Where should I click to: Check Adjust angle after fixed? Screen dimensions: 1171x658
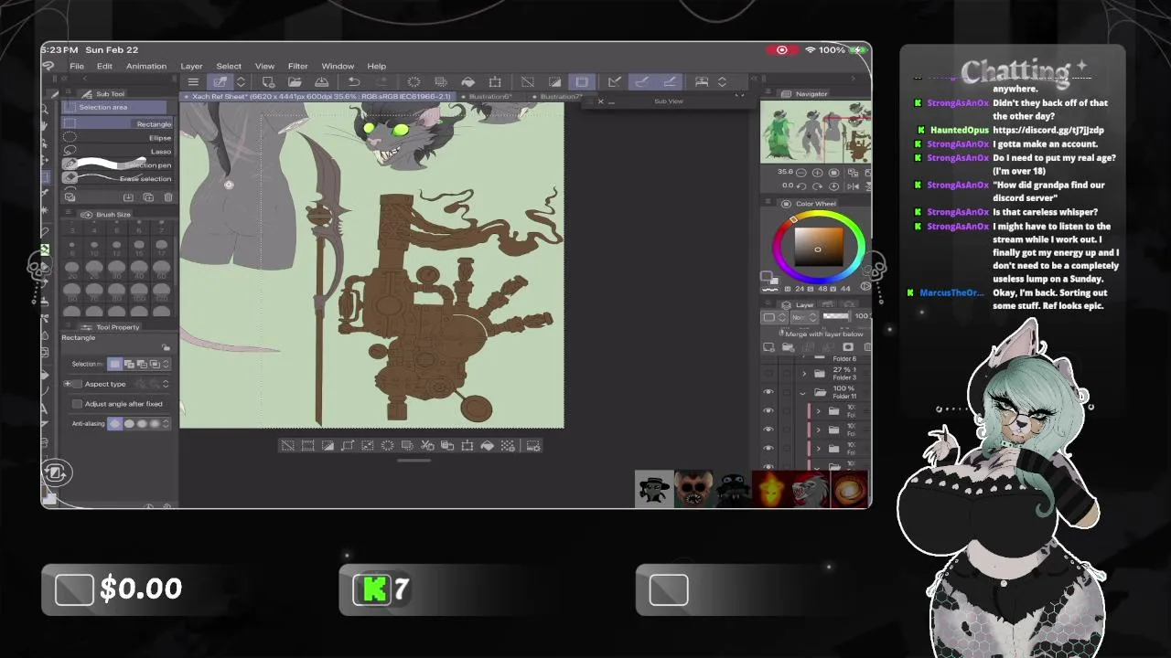point(77,404)
